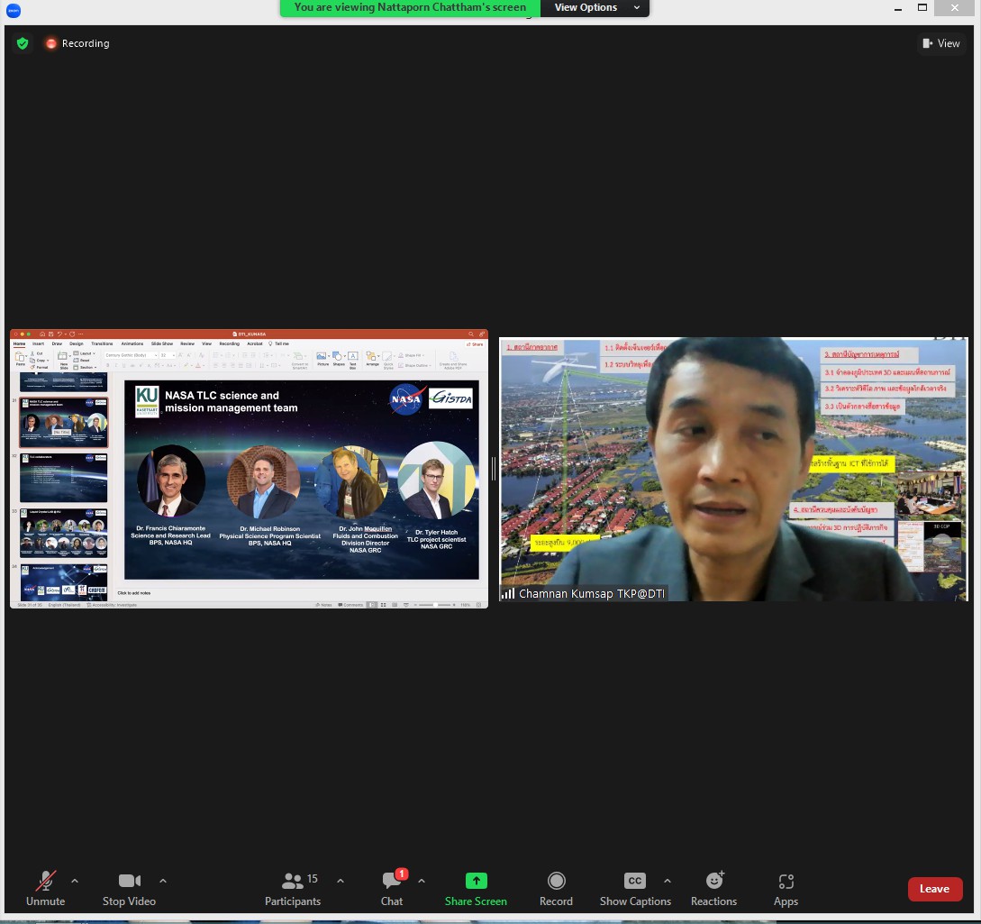The width and height of the screenshot is (981, 924).
Task: Toggle Notes pane in PowerPoint status bar
Action: point(323,605)
